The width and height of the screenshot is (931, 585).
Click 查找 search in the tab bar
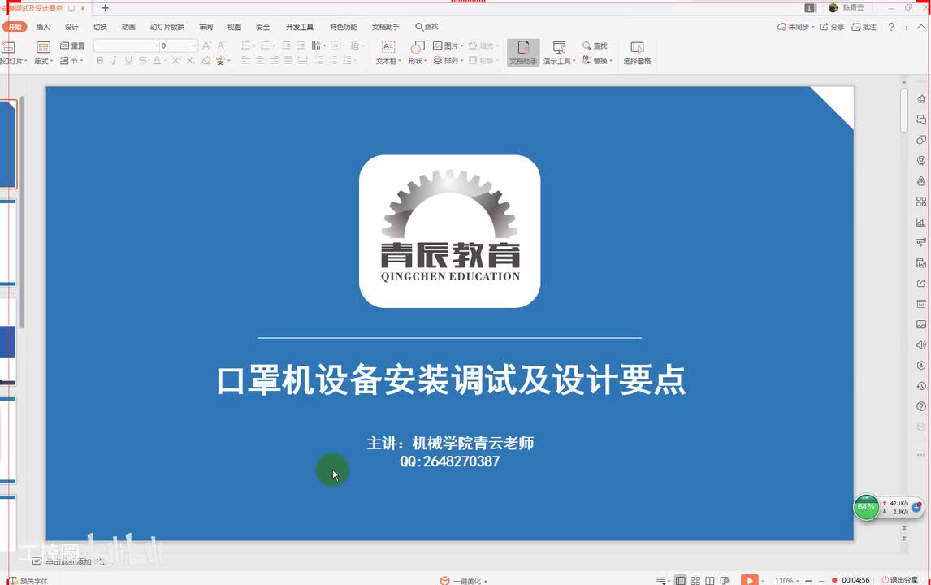(x=427, y=27)
